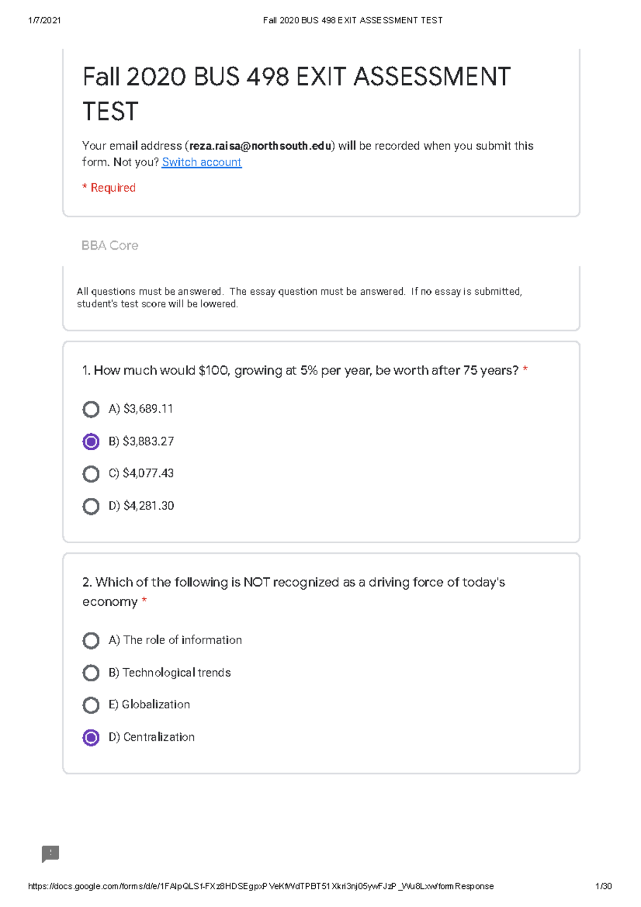Click the report problem feedback icon
This screenshot has height=907, width=641.
coord(50,853)
